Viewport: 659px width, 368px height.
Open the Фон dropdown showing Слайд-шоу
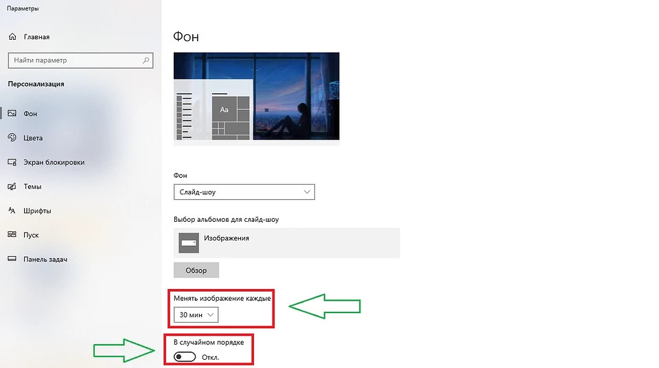click(244, 192)
